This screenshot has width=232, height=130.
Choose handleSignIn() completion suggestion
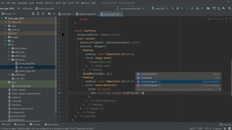tap(178, 82)
